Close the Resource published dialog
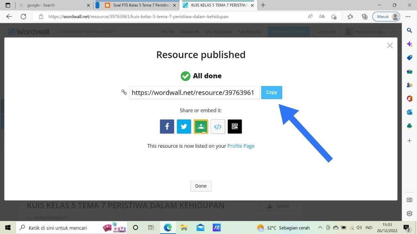The width and height of the screenshot is (417, 234). 390,46
